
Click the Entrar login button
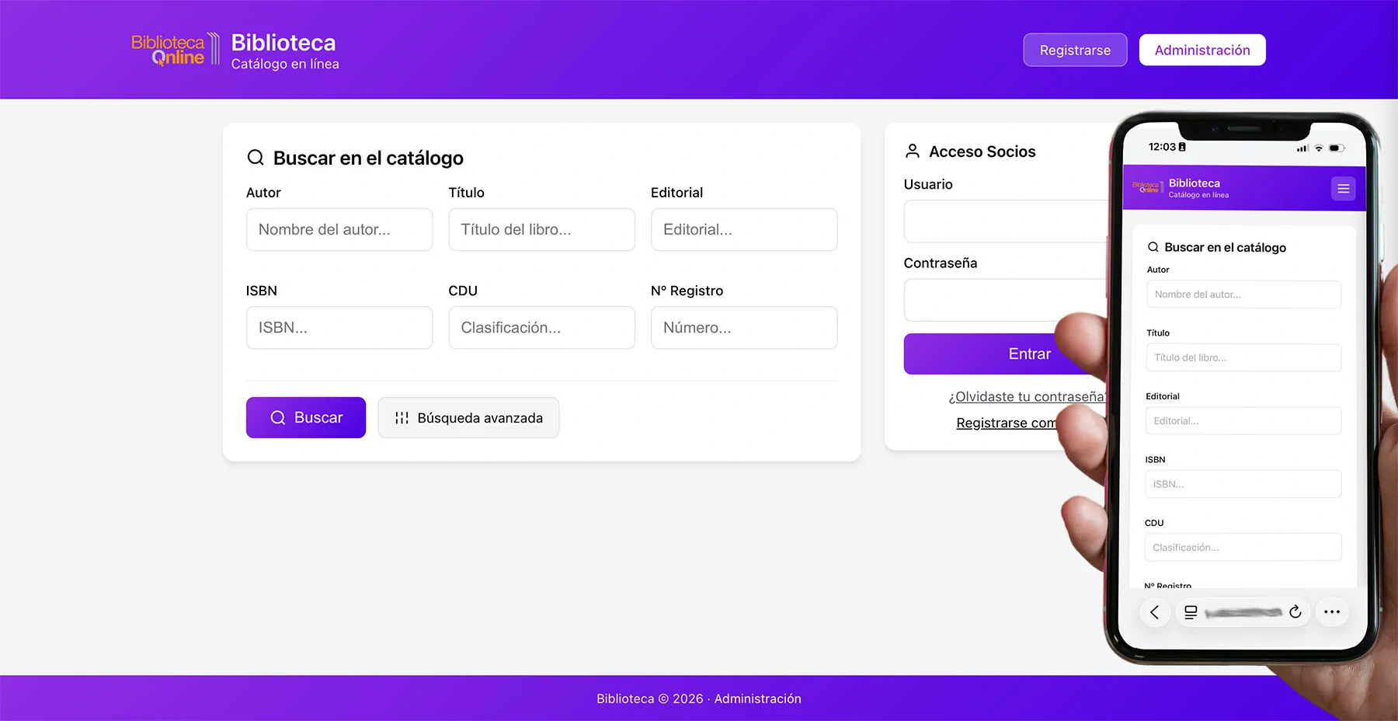tap(1002, 354)
